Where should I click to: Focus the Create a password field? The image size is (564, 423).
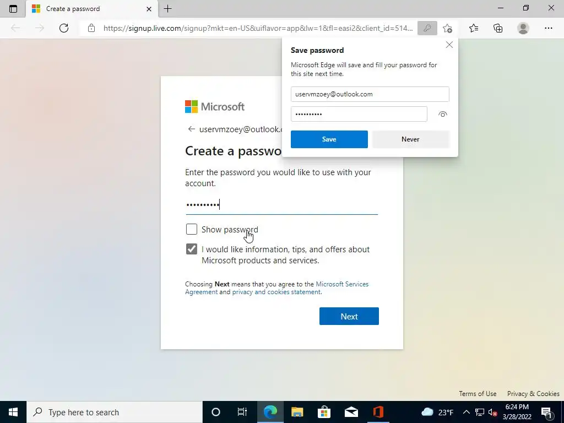coord(281,205)
